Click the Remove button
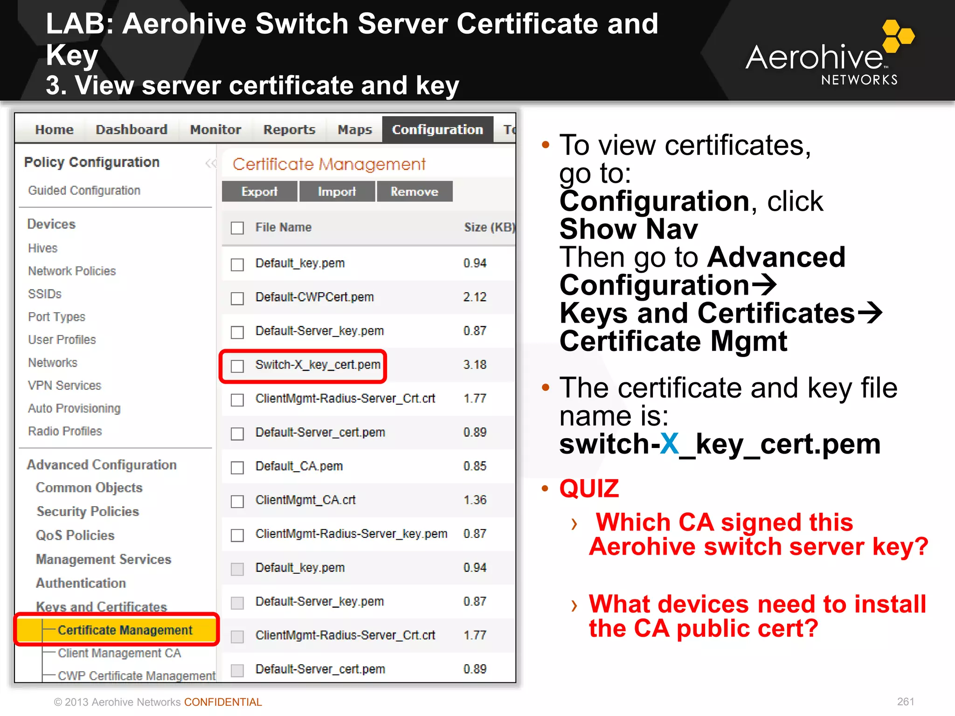This screenshot has height=716, width=955. point(414,192)
